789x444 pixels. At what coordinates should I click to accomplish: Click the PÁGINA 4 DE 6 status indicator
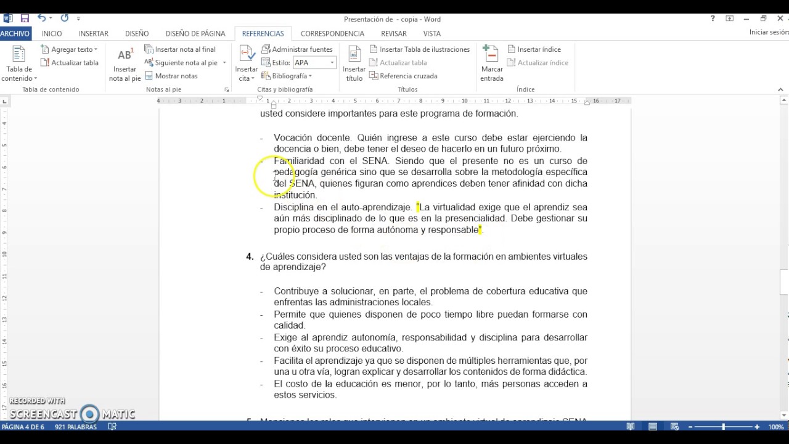point(23,427)
